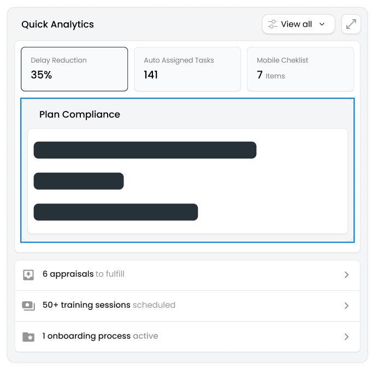The width and height of the screenshot is (377, 369).
Task: Open the View all dropdown chevron
Action: pyautogui.click(x=322, y=24)
